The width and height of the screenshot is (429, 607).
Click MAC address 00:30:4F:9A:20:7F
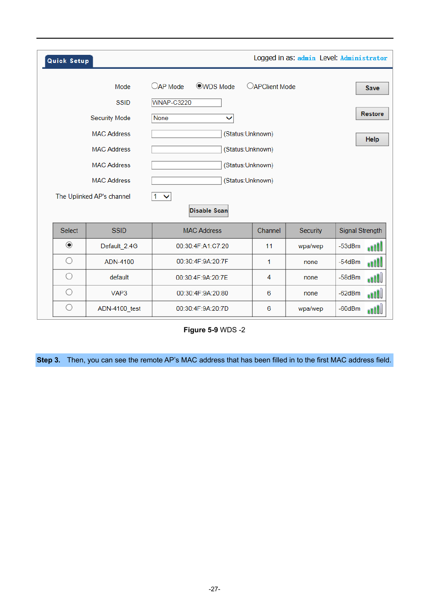pyautogui.click(x=202, y=262)
